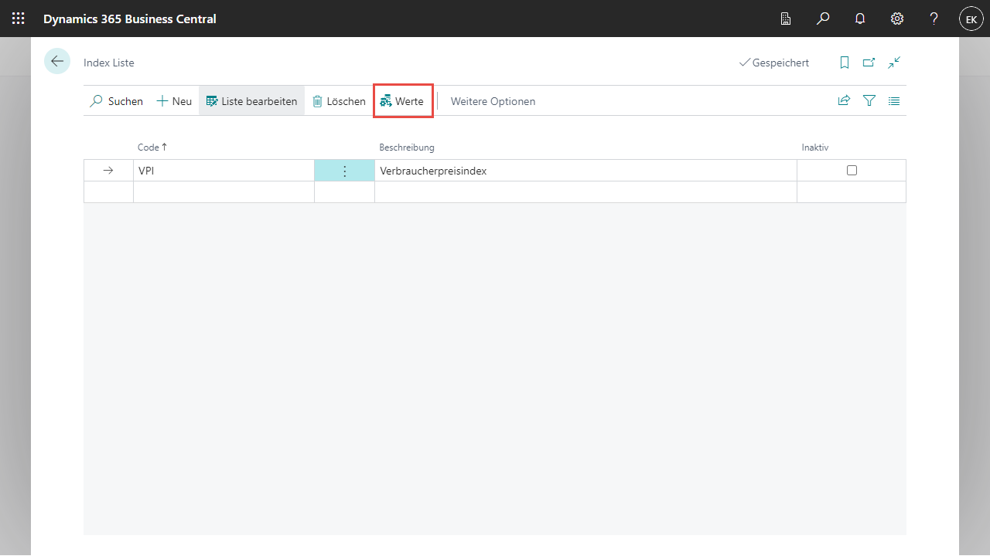Click the Löschen button

pos(339,101)
